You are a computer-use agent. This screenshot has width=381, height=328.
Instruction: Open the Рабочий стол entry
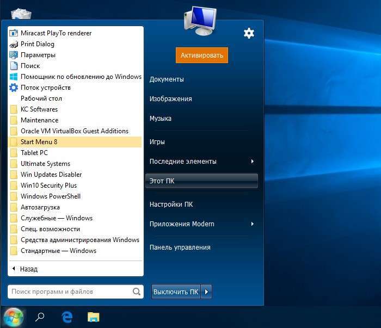[75, 98]
